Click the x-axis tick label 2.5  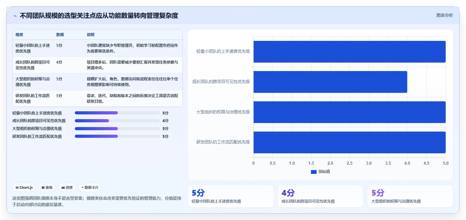pos(349,163)
